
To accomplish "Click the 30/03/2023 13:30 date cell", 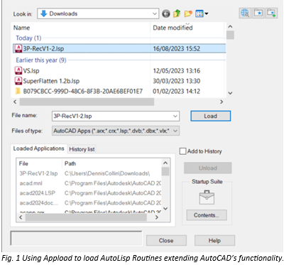I will click(176, 81).
